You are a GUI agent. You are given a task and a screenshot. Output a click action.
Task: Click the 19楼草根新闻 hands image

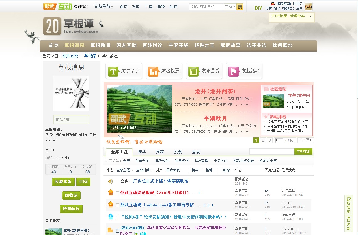coord(71,93)
